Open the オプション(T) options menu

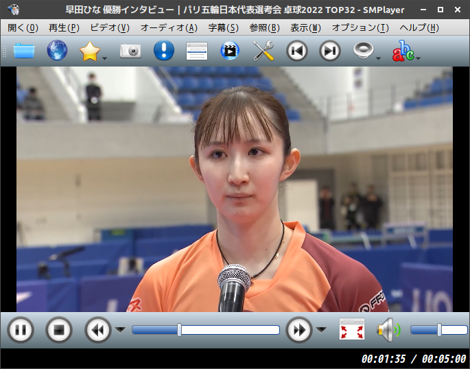(360, 28)
